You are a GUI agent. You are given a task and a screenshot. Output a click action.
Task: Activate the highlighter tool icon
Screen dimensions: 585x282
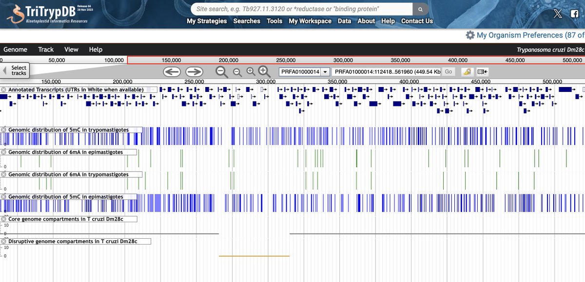tap(467, 71)
